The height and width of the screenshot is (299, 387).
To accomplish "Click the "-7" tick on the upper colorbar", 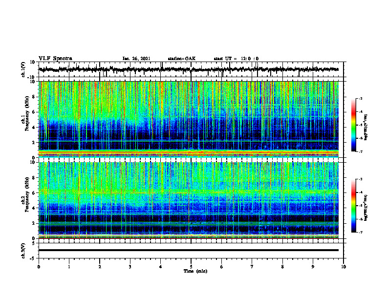I will point(360,151).
